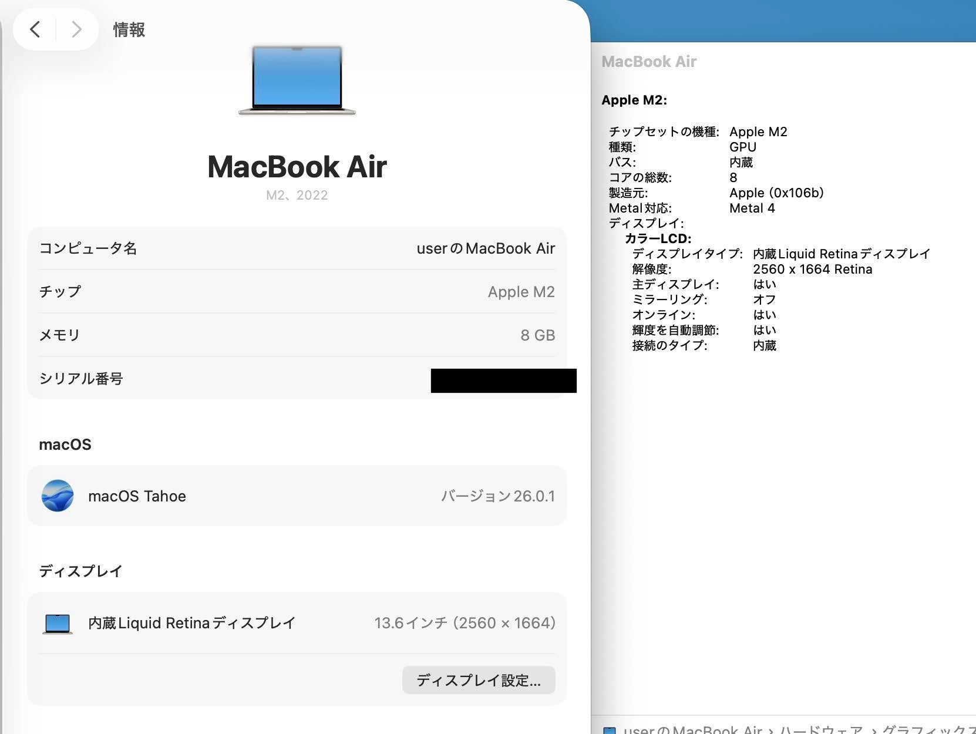Click the computer name userのMacBook Air field
This screenshot has height=734, width=976.
point(485,248)
